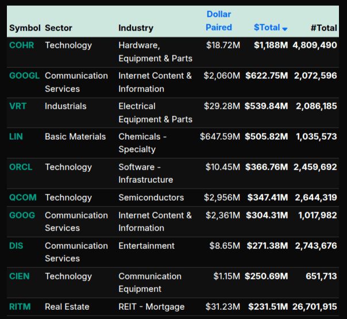Open the VRT ticker link
Screen dimensions: 347x319
point(18,106)
